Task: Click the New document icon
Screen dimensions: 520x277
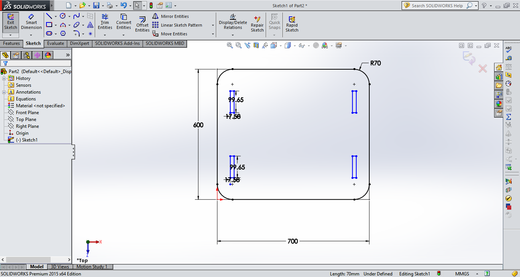Action: [69, 5]
